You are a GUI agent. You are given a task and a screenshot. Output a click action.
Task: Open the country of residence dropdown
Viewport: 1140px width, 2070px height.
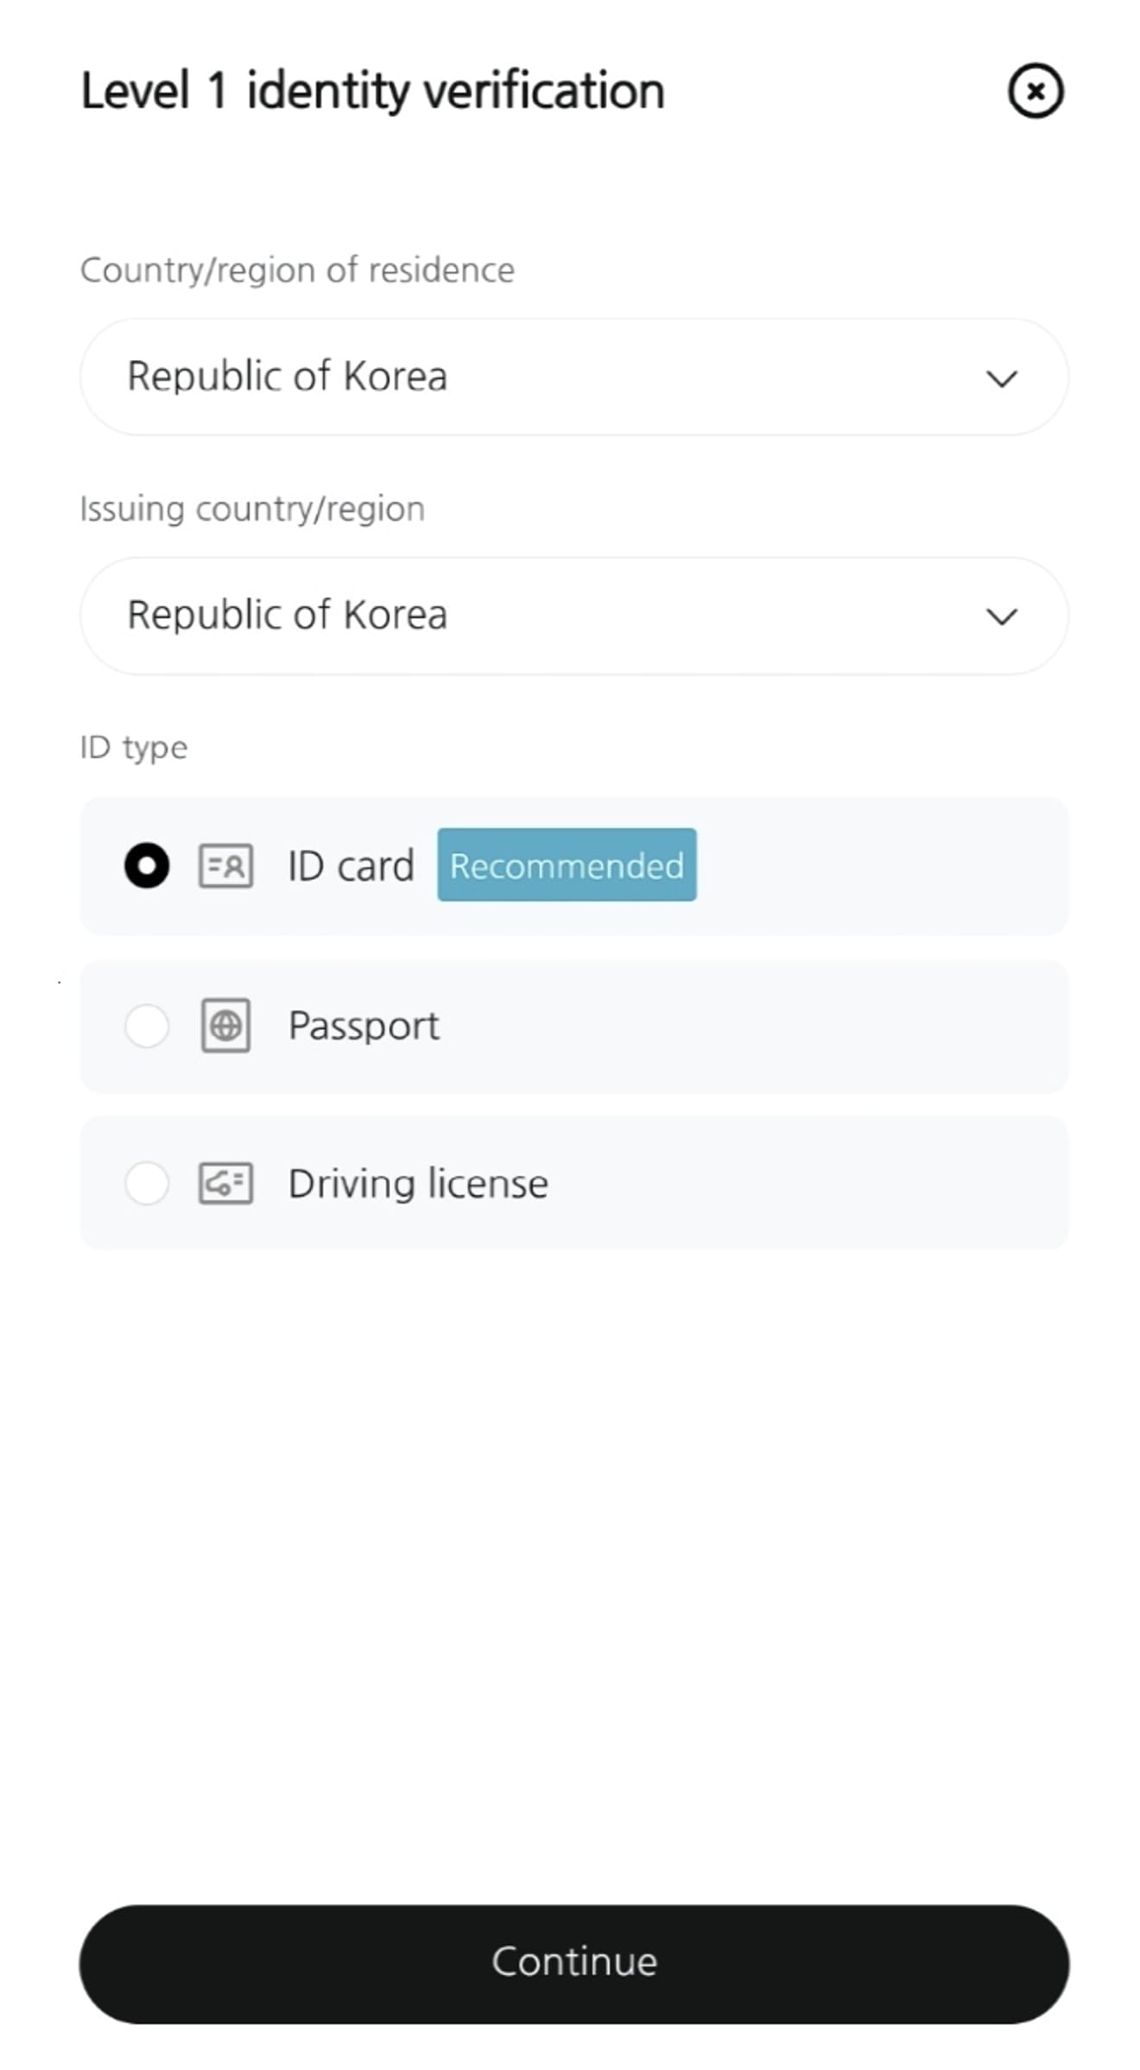pyautogui.click(x=574, y=377)
